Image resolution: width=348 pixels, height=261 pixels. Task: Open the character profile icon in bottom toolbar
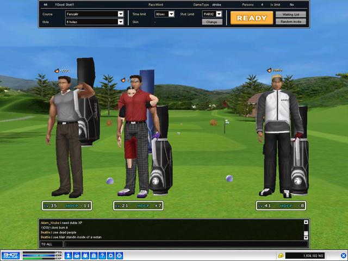coord(70,255)
